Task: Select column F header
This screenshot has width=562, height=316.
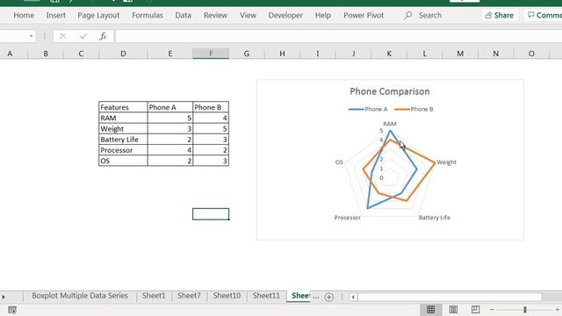Action: [x=211, y=54]
